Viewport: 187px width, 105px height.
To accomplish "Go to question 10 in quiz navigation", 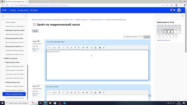I will (x=165, y=31).
